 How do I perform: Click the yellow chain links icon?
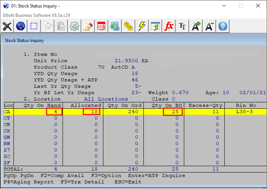click(128, 26)
